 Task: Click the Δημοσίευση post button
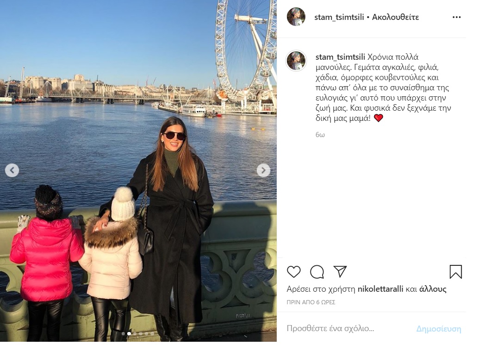[x=439, y=329]
